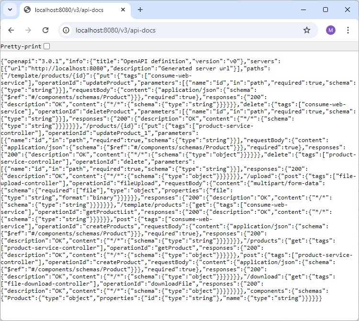Image resolution: width=359 pixels, height=321 pixels.
Task: Go forward to next page
Action: click(28, 30)
